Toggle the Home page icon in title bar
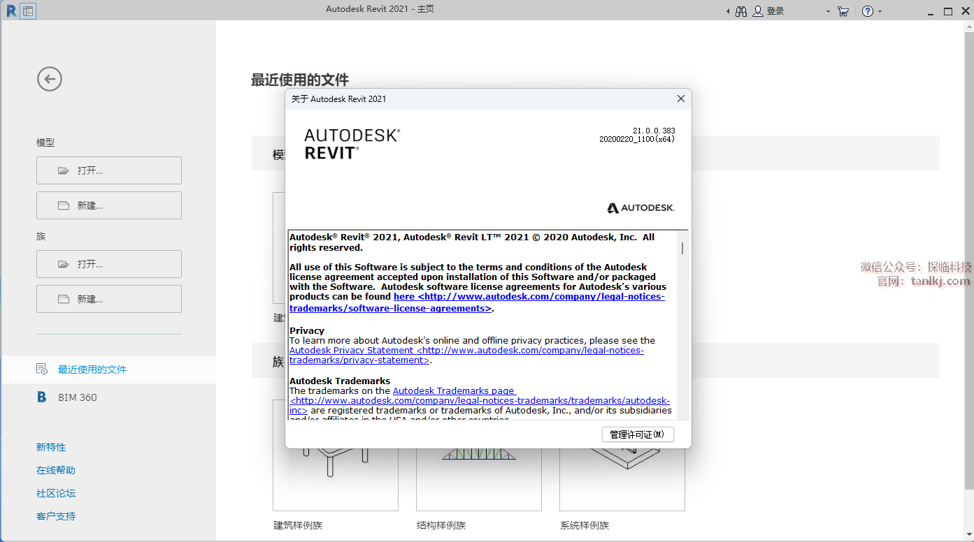The image size is (974, 542). tap(28, 11)
